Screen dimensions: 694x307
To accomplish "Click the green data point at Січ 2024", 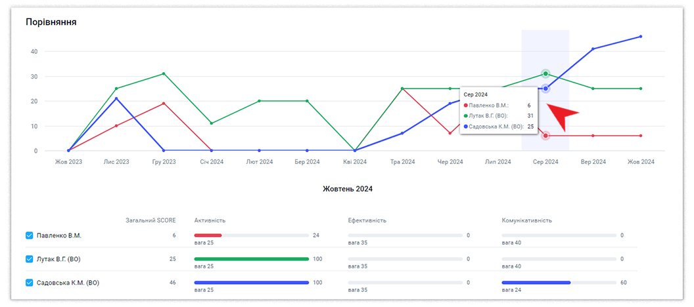I will (212, 123).
